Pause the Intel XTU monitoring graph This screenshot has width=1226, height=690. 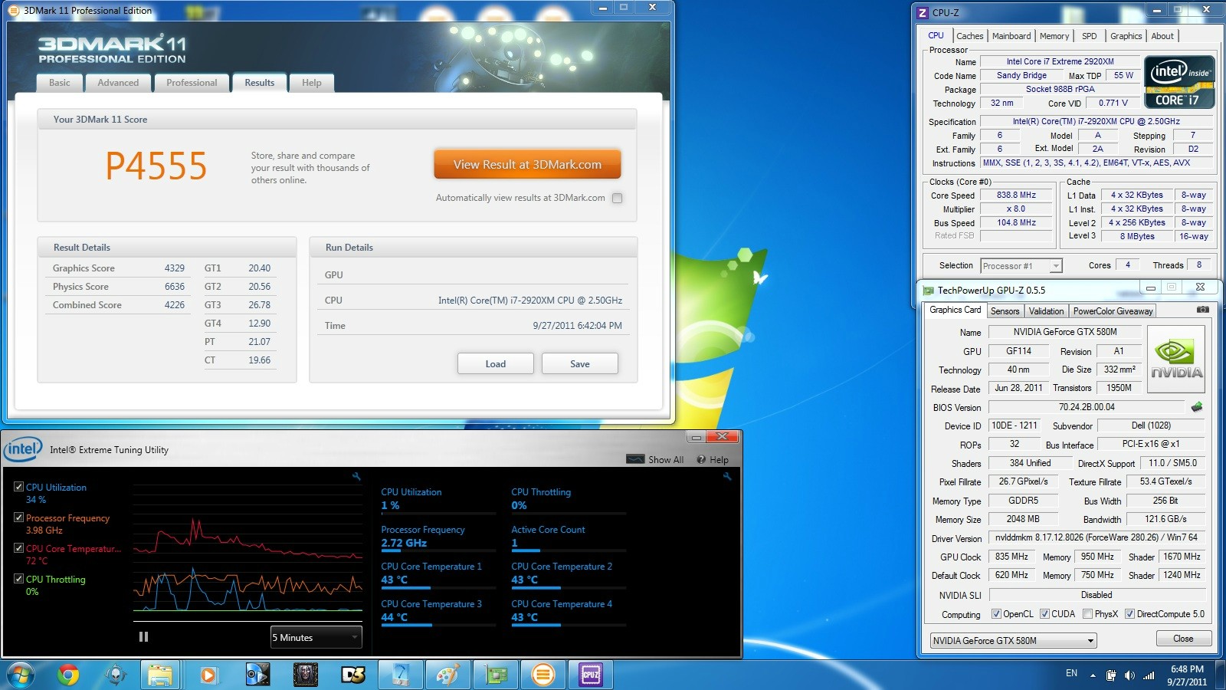pos(143,637)
